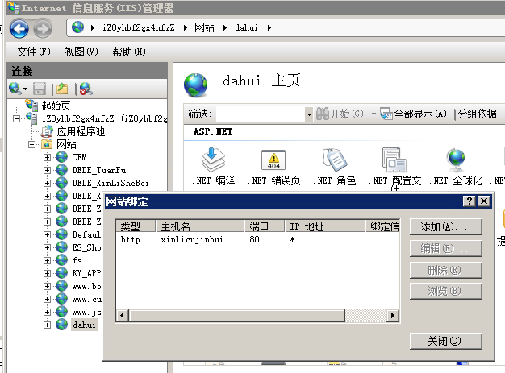
Task: Collapse the iZ0yhbf2gx4nfzZ server node
Action: (x=16, y=118)
